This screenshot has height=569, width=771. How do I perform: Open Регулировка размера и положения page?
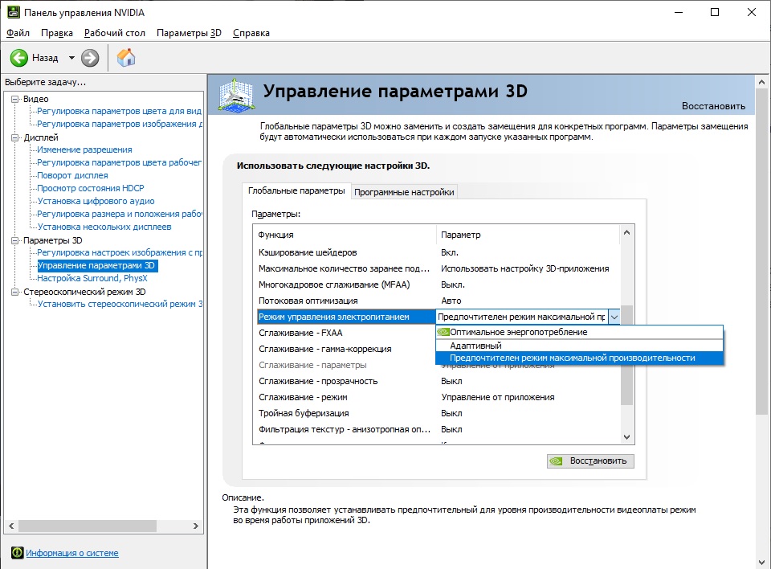pos(120,214)
